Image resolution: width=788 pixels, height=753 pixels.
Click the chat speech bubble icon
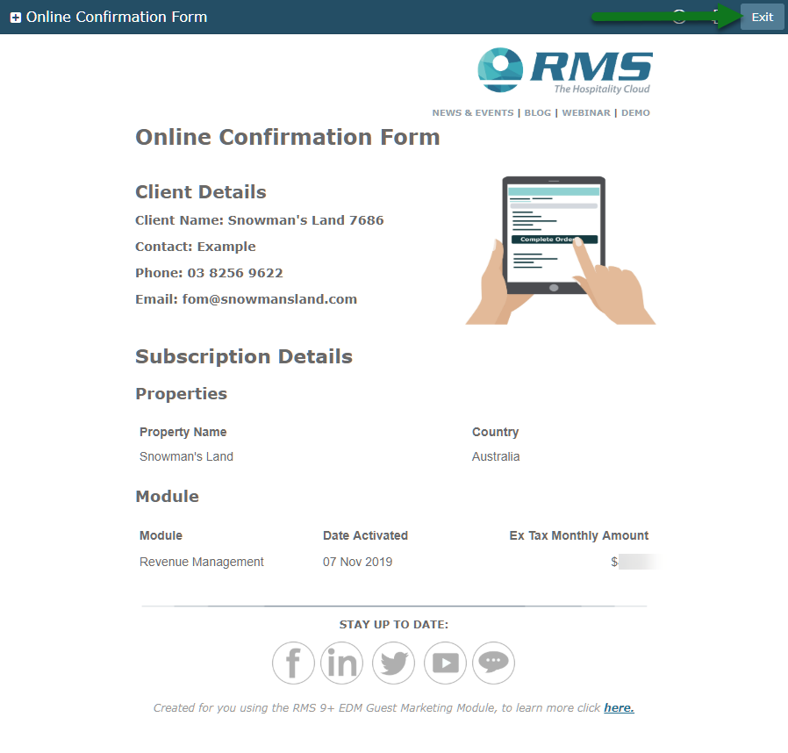click(x=493, y=663)
